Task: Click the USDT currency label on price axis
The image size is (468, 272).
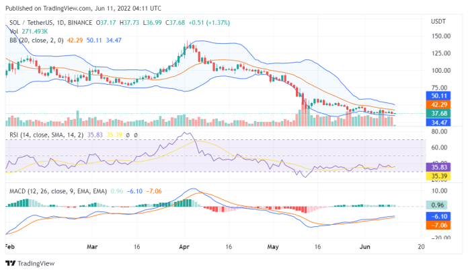Action: (x=438, y=22)
